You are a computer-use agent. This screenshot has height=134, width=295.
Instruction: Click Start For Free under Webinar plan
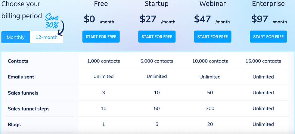[213, 37]
